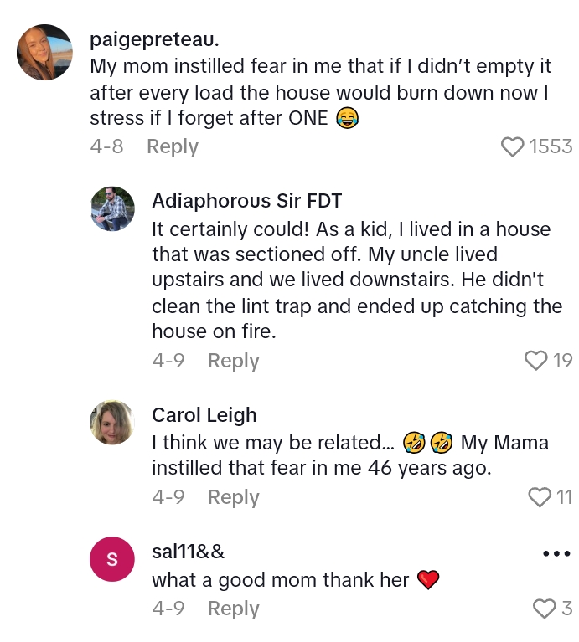579x642 pixels.
Task: Open the Adiaphorous Sir FDT username
Action: coord(246,201)
